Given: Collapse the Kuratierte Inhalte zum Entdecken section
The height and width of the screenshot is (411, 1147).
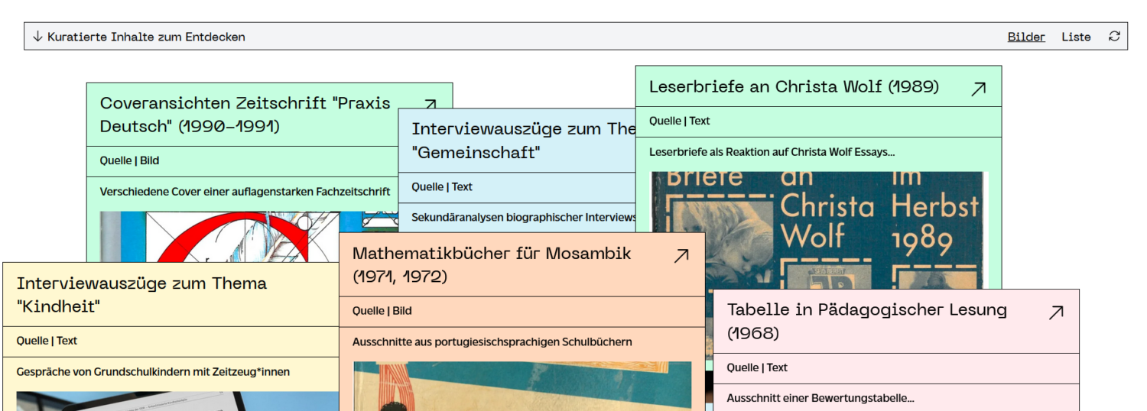Looking at the screenshot, I should [145, 37].
